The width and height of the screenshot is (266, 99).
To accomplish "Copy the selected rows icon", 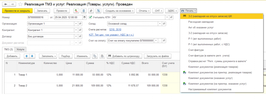I will (x=95, y=56).
